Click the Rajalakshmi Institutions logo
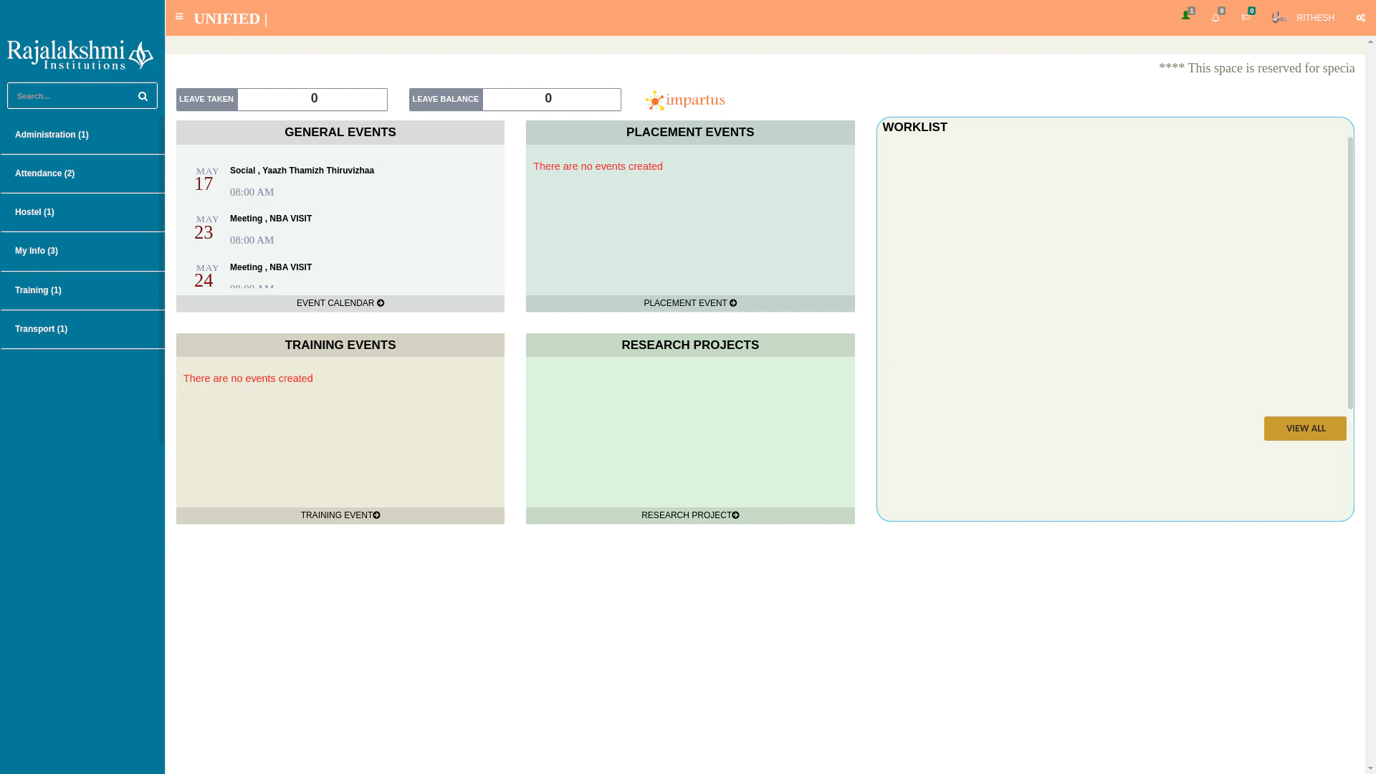Image resolution: width=1376 pixels, height=774 pixels. coord(80,54)
